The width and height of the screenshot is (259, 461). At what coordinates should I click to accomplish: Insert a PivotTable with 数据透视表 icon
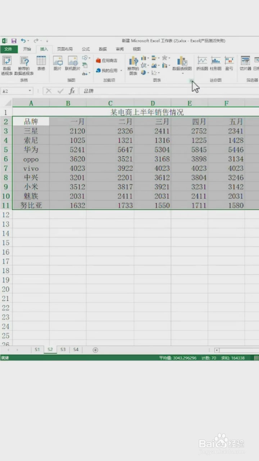coord(7,65)
